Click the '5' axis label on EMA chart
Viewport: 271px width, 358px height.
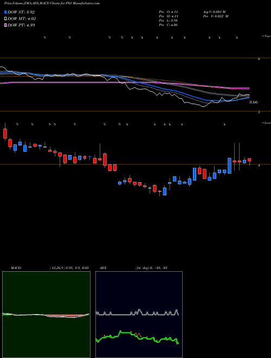[259, 112]
